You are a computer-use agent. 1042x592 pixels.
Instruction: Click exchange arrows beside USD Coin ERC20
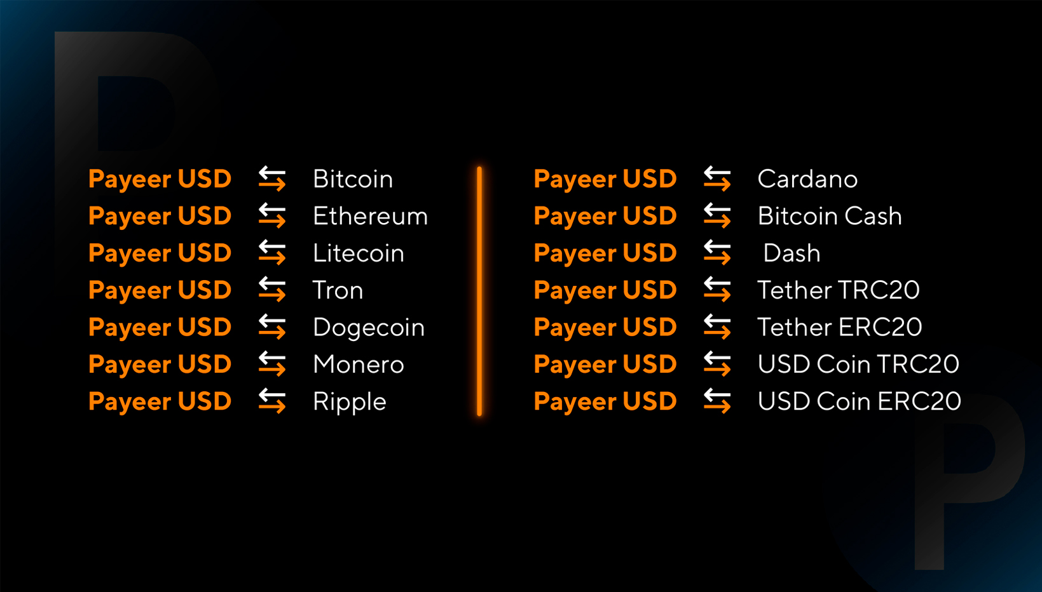pyautogui.click(x=717, y=401)
